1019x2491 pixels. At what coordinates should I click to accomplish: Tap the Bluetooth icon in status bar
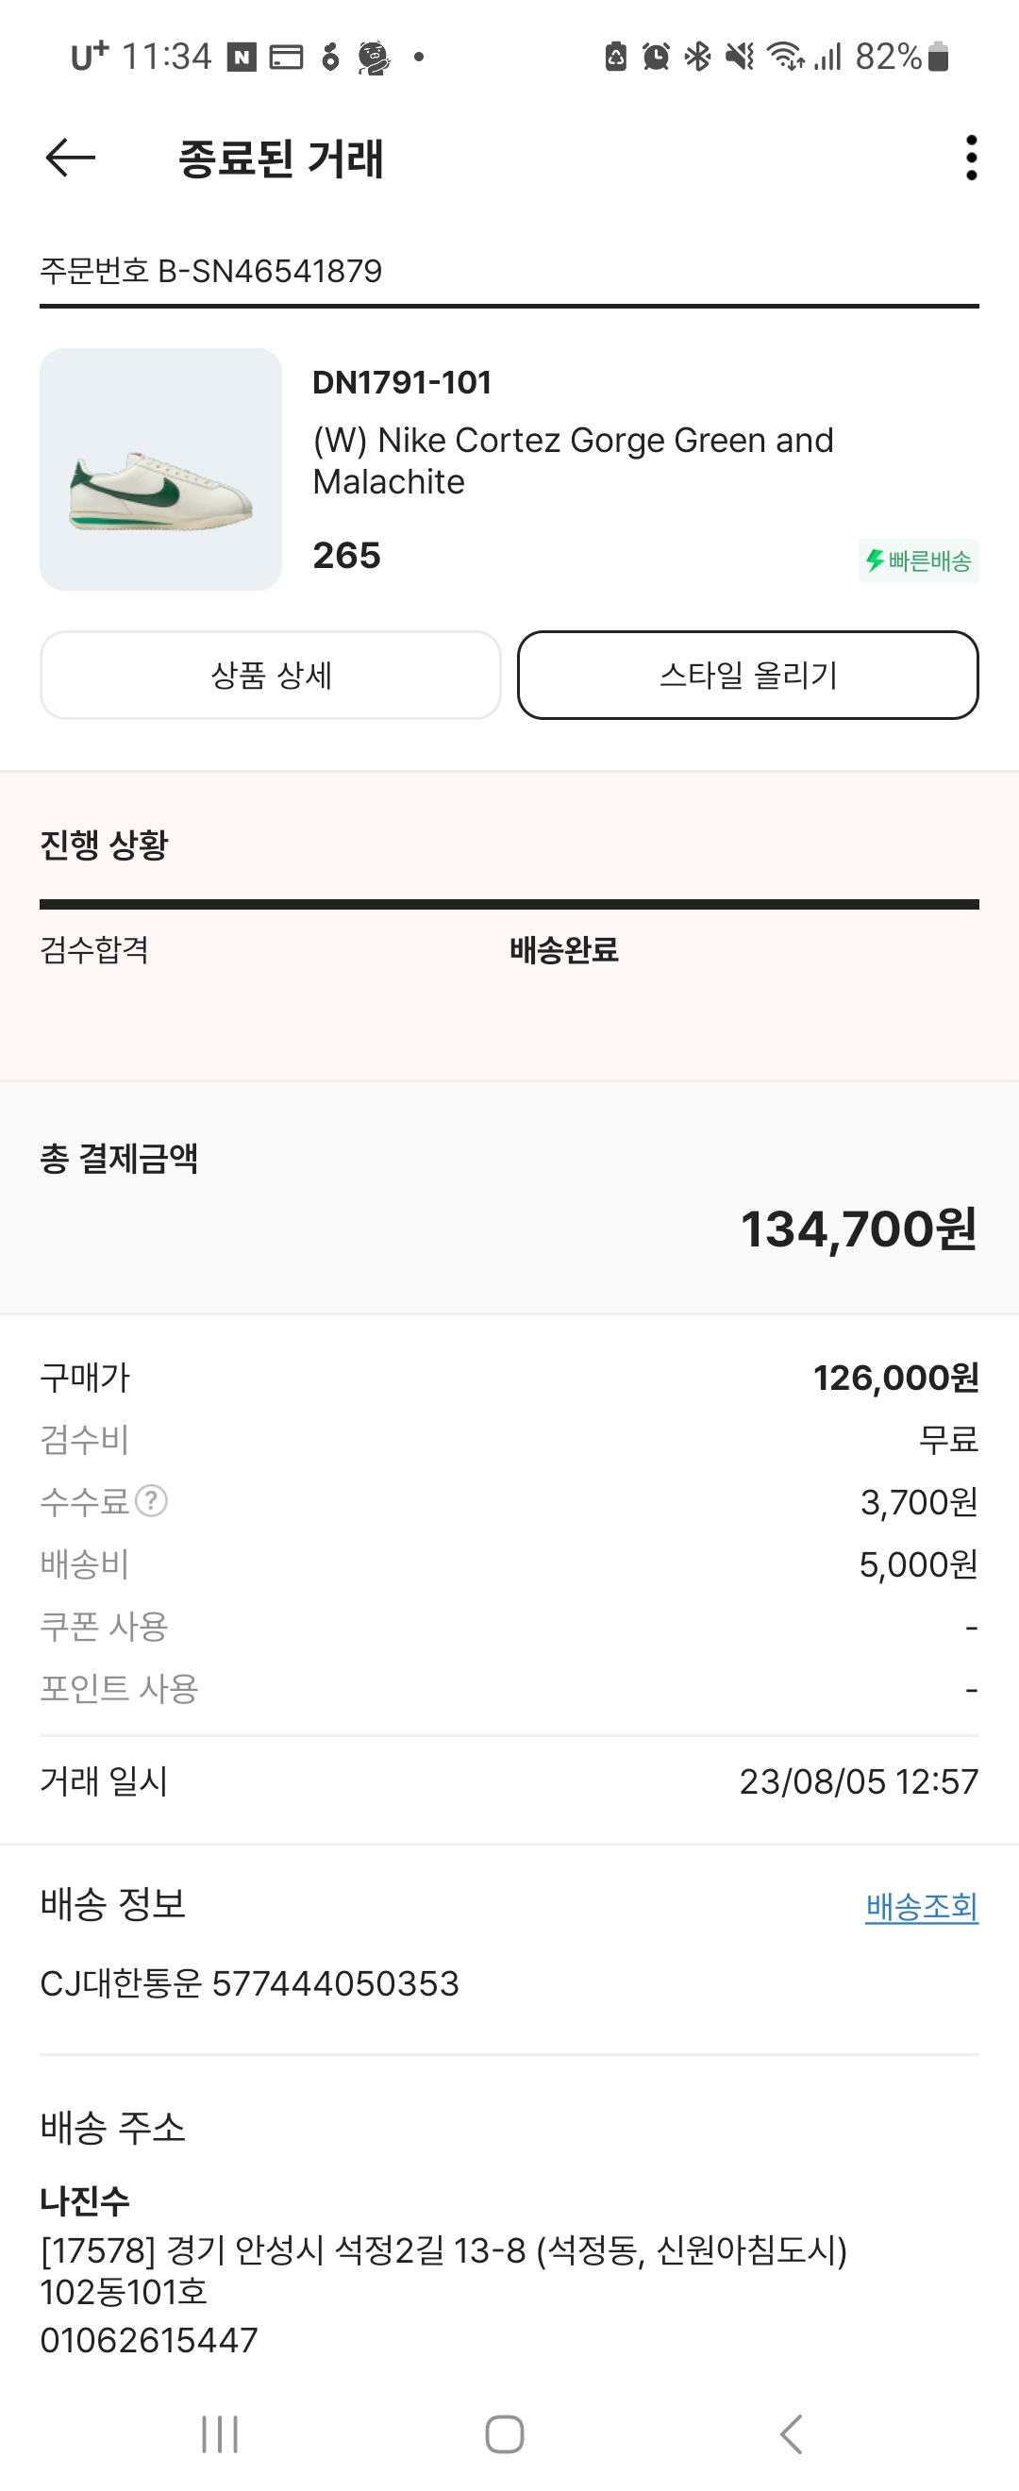697,57
